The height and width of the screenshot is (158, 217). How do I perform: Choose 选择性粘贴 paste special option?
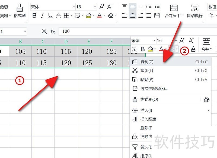click(x=152, y=89)
